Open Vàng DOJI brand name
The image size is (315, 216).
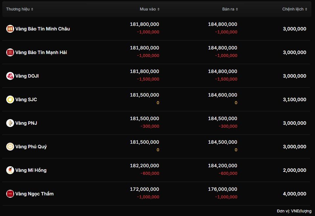27,76
